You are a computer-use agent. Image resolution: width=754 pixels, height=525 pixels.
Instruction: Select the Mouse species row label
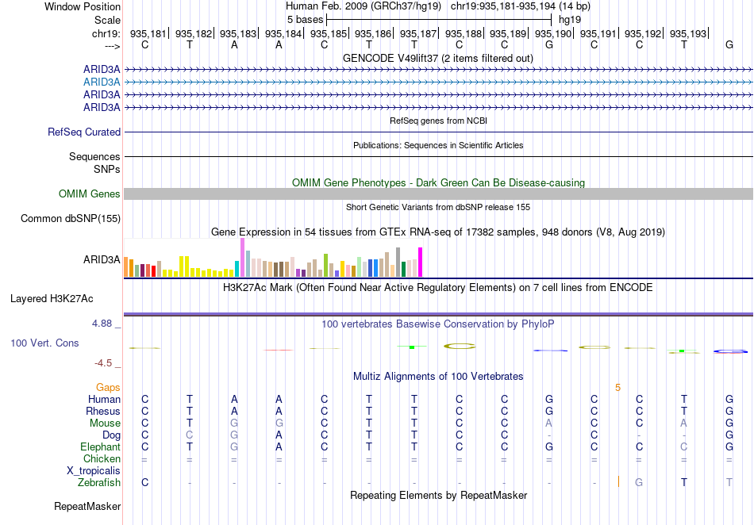106,423
